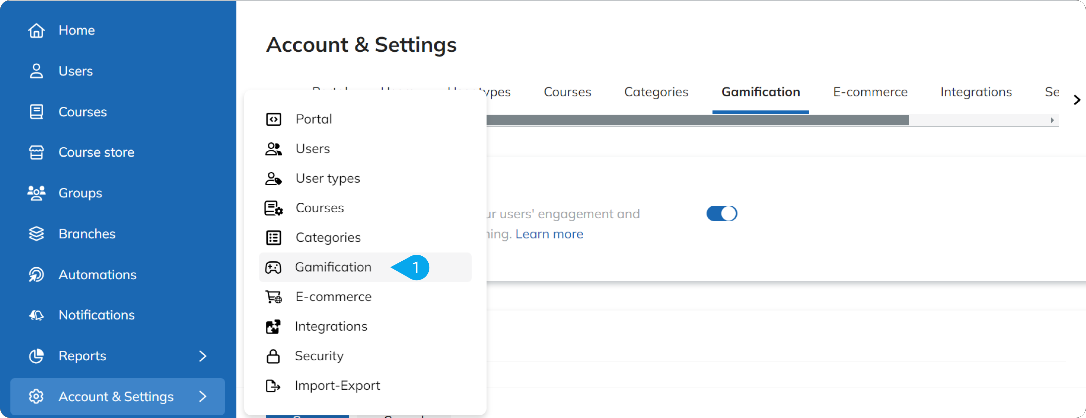Image resolution: width=1086 pixels, height=418 pixels.
Task: Switch to the E-commerce tab
Action: point(870,92)
